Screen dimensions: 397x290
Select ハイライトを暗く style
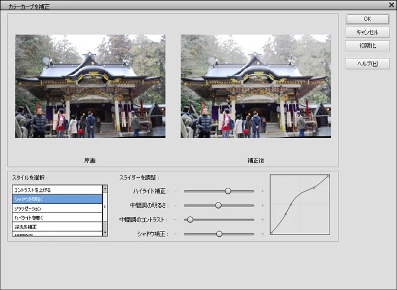coord(57,217)
